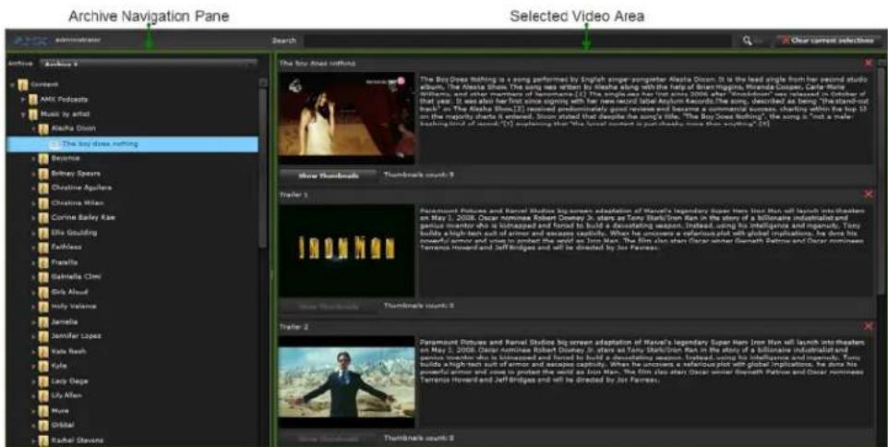
Task: Remove The boy does nothing video with its red X
Action: point(869,62)
